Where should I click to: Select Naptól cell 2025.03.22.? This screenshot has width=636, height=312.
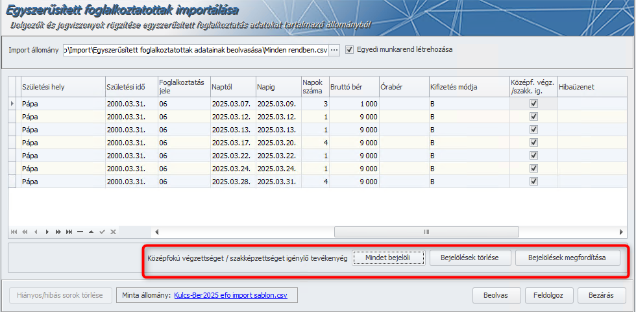point(233,156)
